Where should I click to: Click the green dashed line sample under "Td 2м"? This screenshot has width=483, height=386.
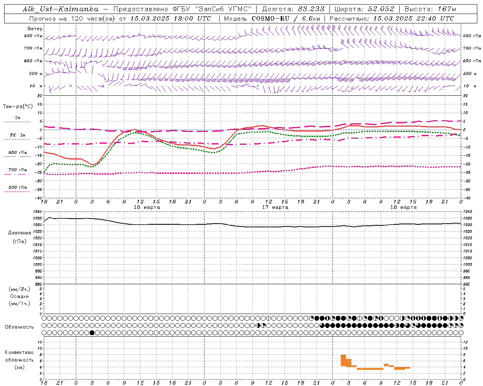point(17,139)
